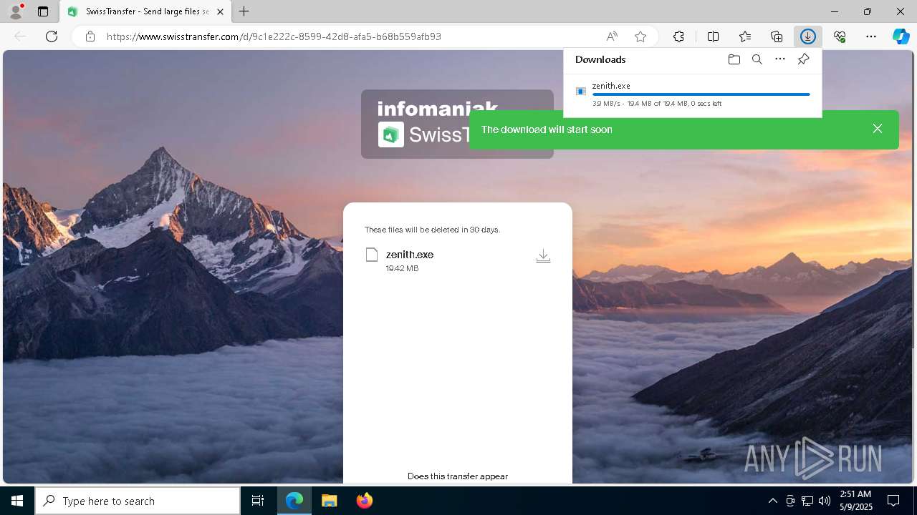View site information lock icon

tap(90, 36)
